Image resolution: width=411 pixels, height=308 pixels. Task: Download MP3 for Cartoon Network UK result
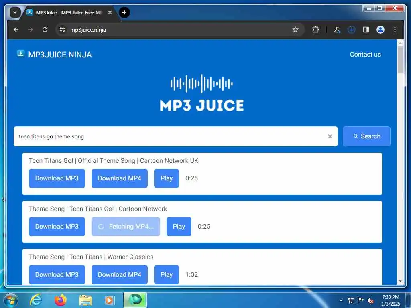tap(57, 178)
